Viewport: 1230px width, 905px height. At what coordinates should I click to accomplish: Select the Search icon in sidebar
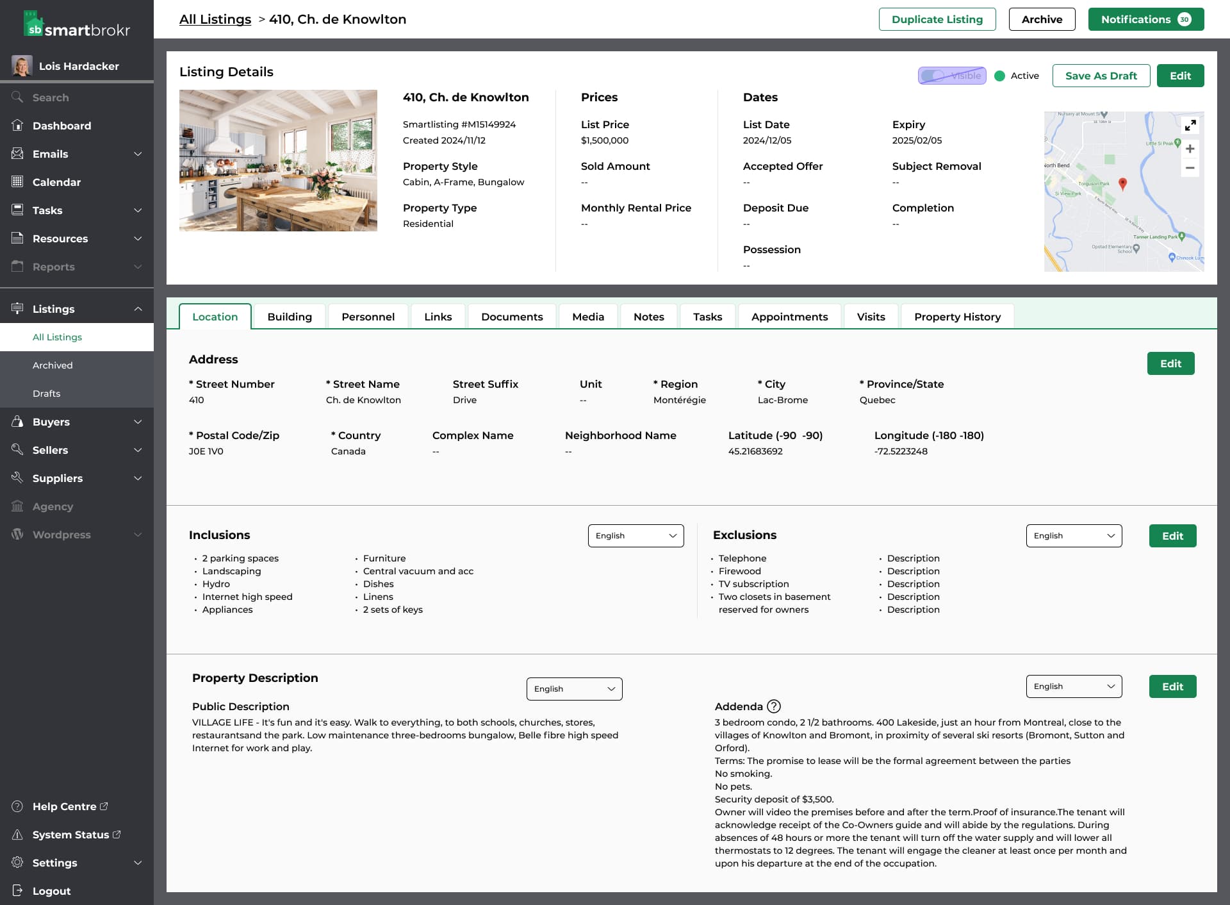point(17,97)
